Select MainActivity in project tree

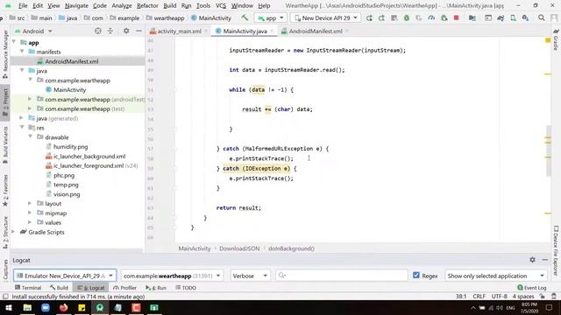click(69, 89)
